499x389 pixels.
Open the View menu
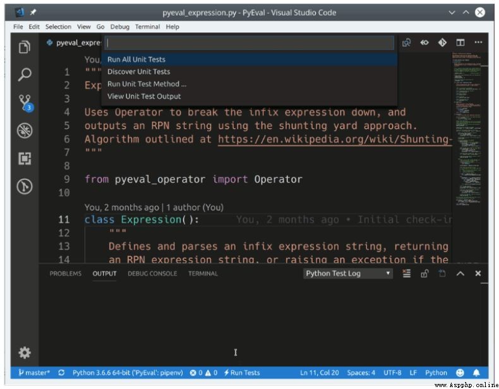(x=84, y=27)
